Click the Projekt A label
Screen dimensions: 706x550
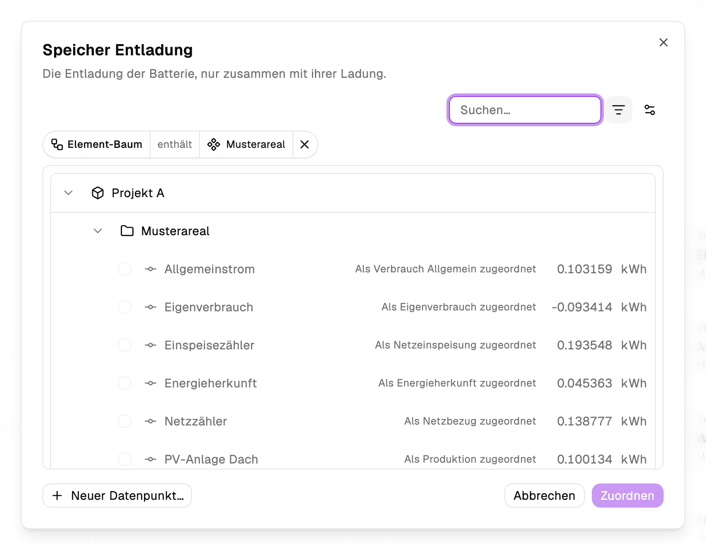click(138, 193)
